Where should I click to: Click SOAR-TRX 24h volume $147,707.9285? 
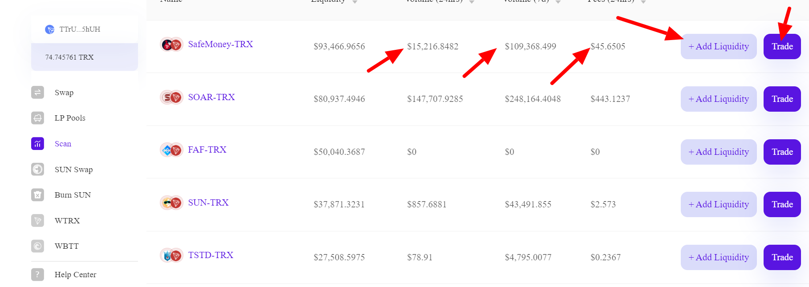435,99
